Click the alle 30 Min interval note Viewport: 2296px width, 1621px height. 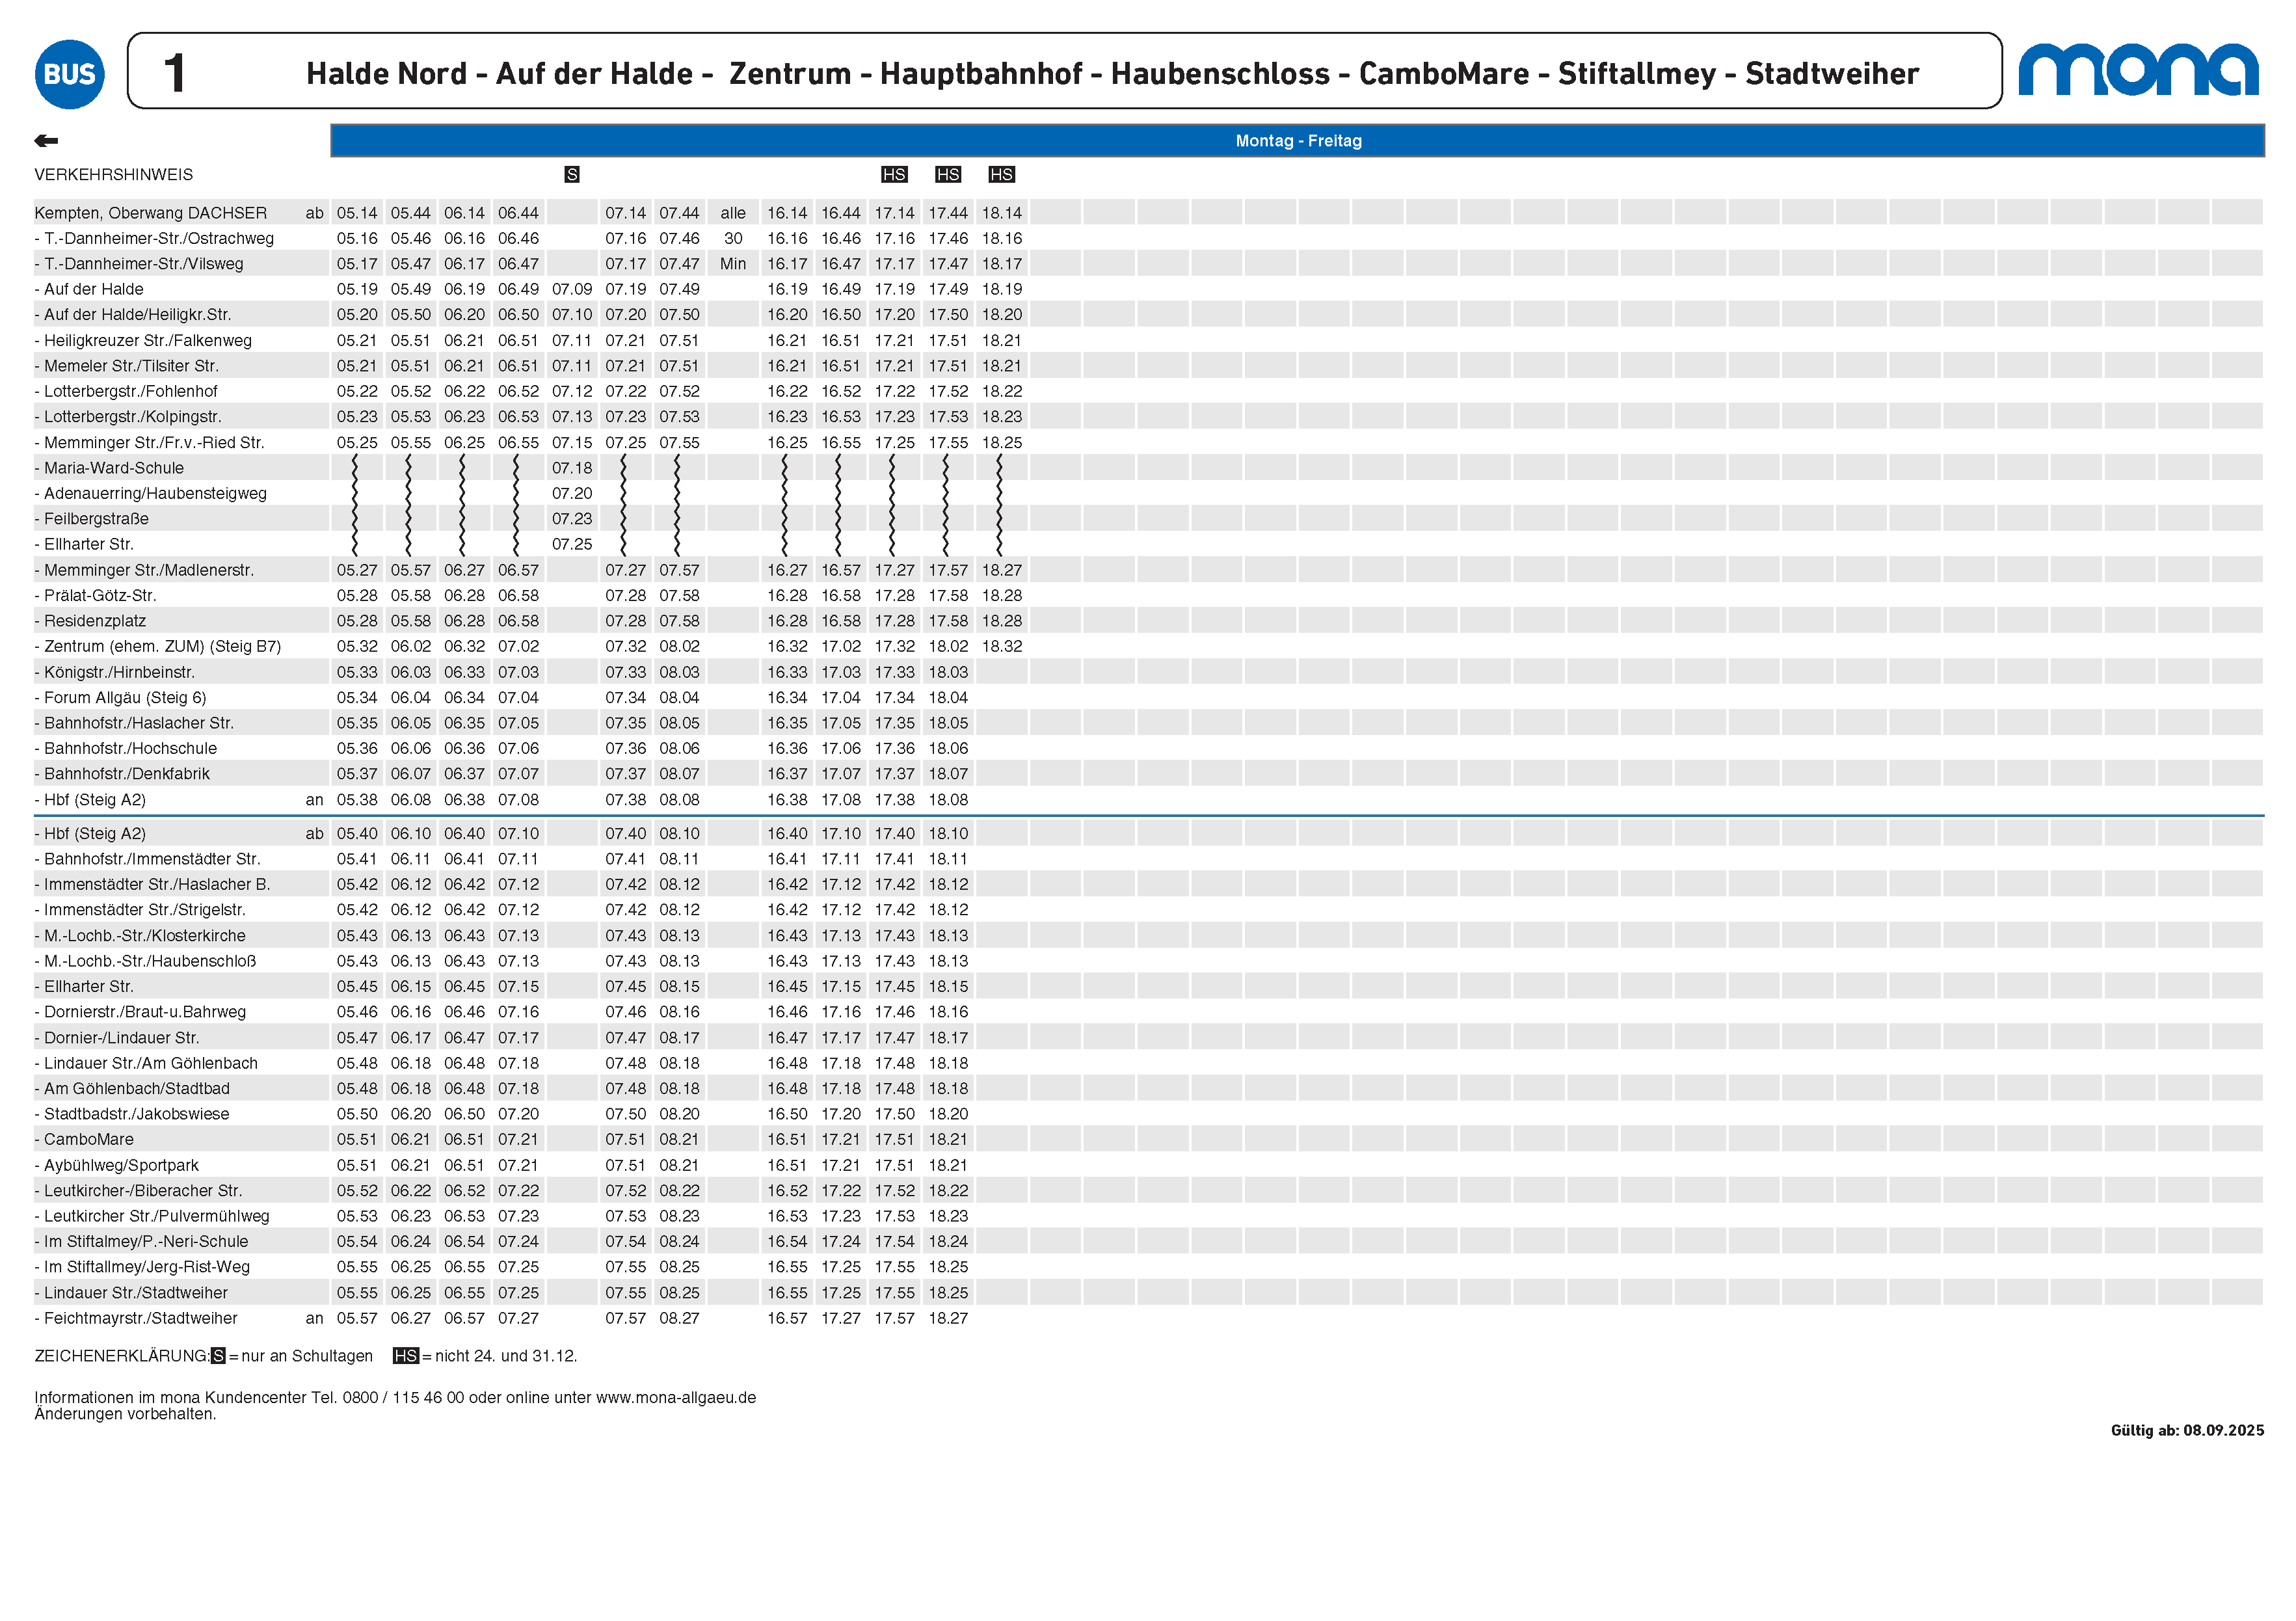733,239
